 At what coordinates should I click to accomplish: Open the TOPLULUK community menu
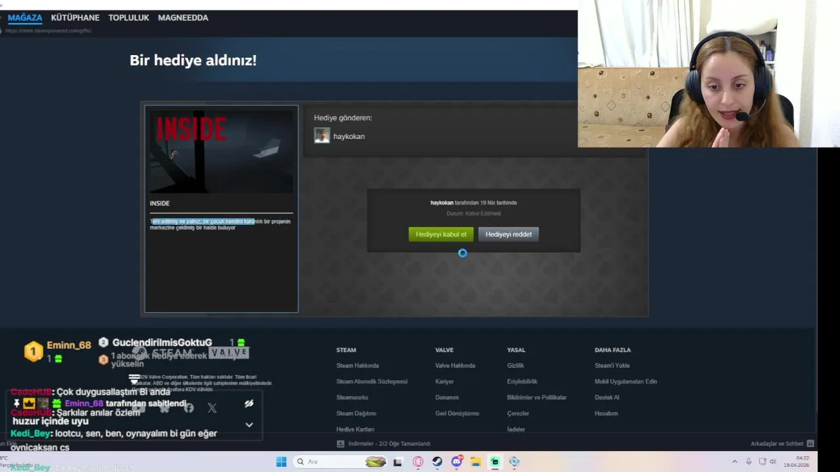129,18
